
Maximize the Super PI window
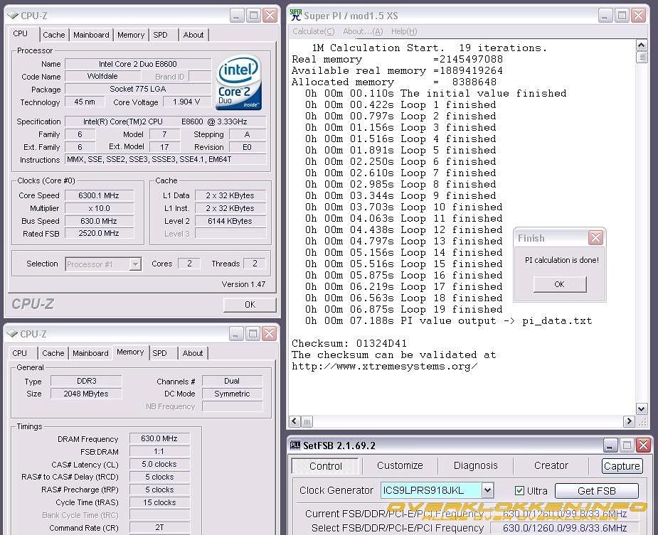point(622,16)
